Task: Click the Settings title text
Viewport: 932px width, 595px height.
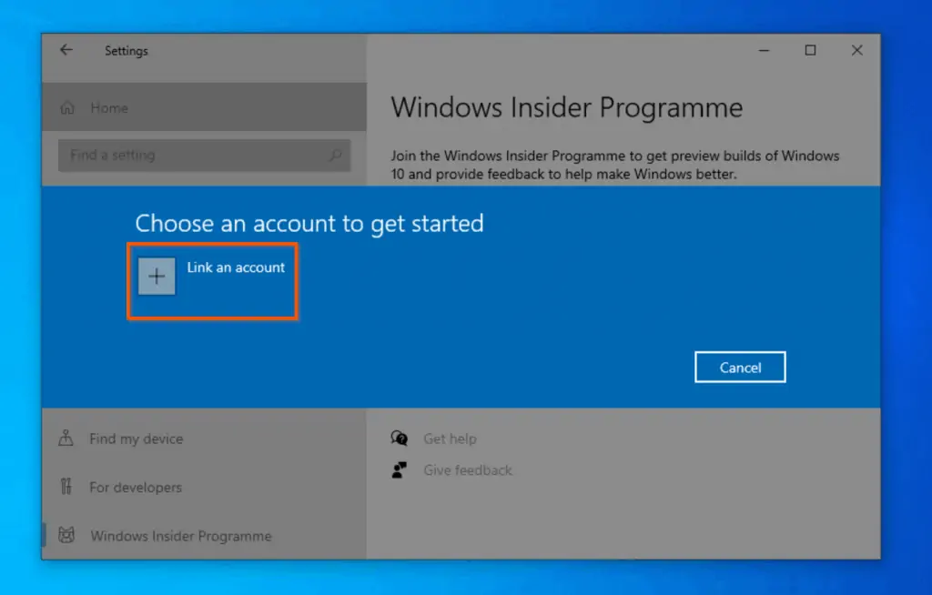Action: tap(126, 51)
